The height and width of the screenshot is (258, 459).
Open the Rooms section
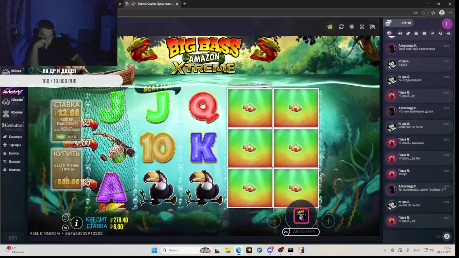click(x=13, y=114)
